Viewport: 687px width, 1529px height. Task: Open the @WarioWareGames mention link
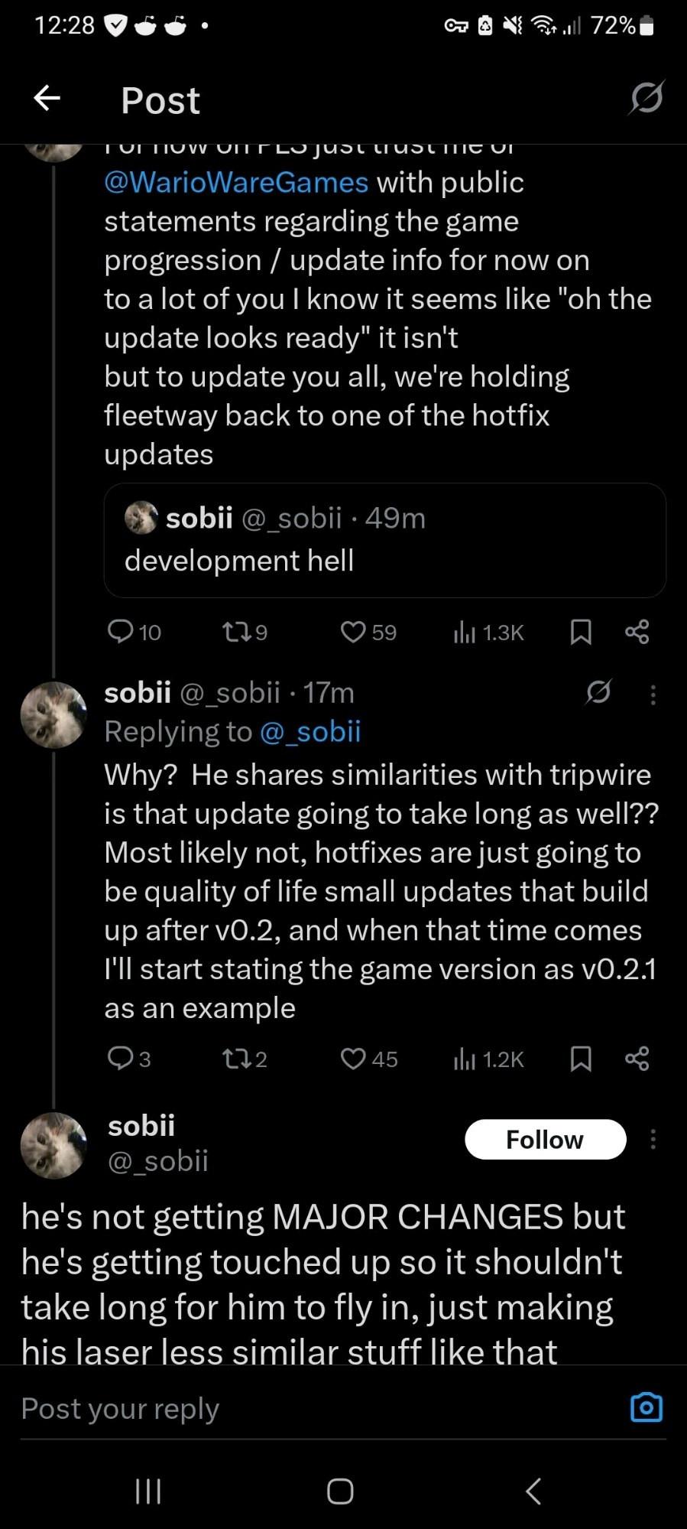[236, 183]
